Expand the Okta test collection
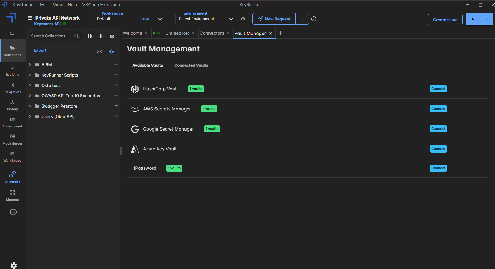 (30, 85)
